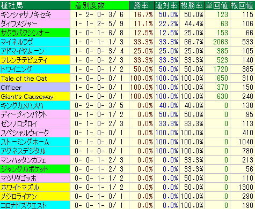This screenshot has height=209, width=255.
Task: Select the マツリダゴッホ sire name cell
Action: click(35, 178)
